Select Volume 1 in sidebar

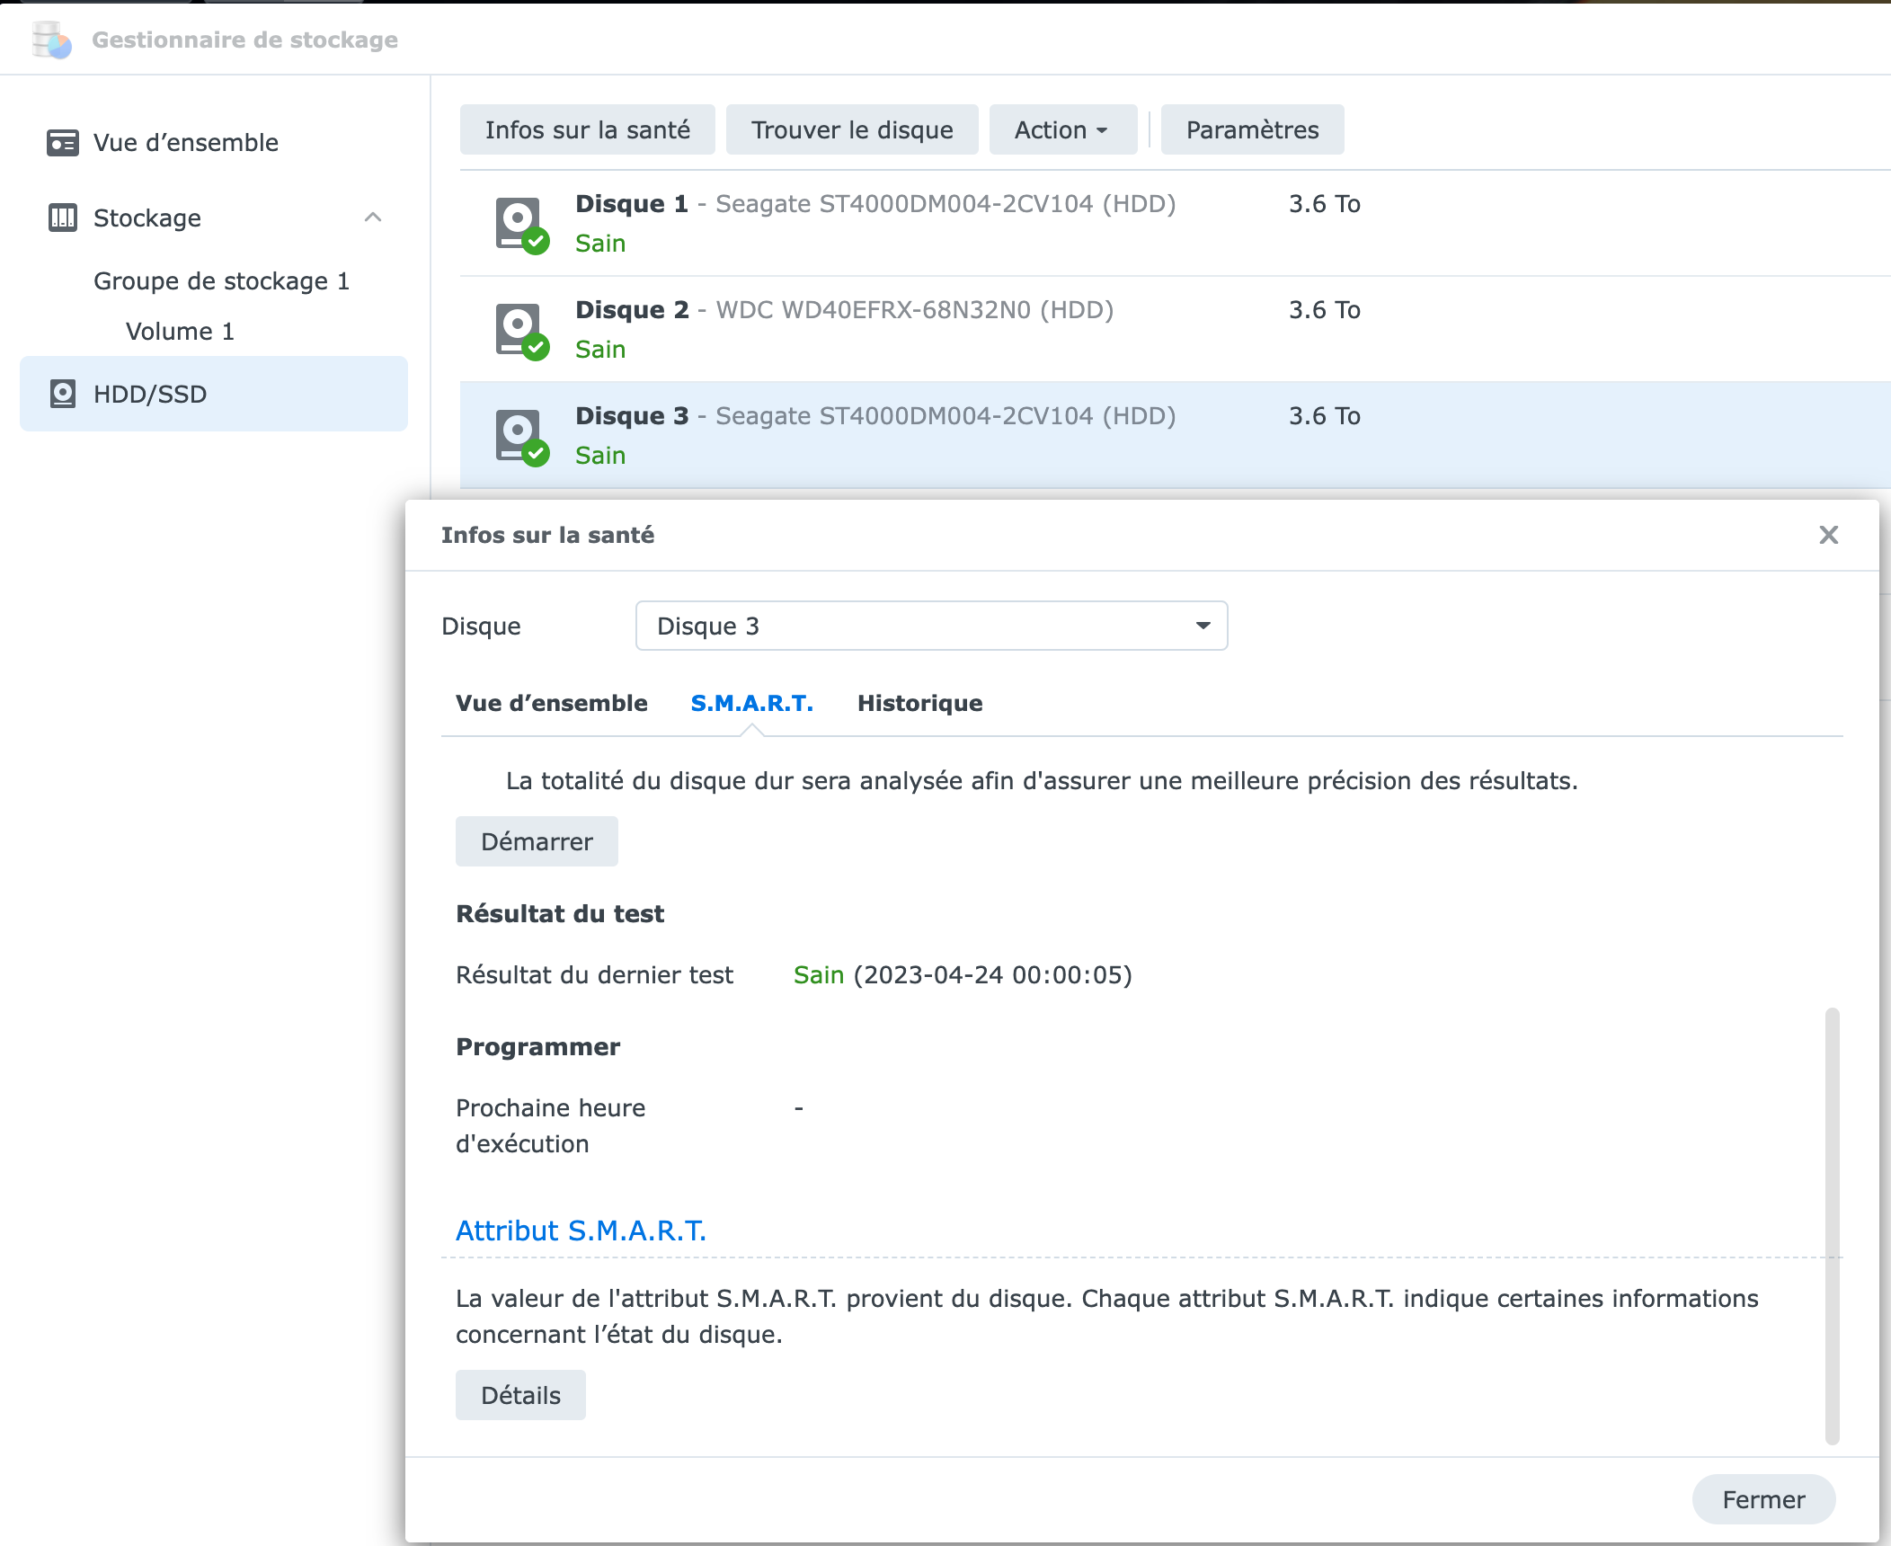pyautogui.click(x=180, y=332)
